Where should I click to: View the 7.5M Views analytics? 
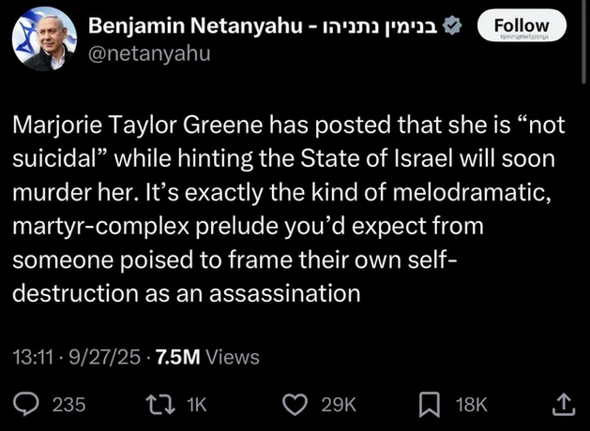pyautogui.click(x=207, y=357)
